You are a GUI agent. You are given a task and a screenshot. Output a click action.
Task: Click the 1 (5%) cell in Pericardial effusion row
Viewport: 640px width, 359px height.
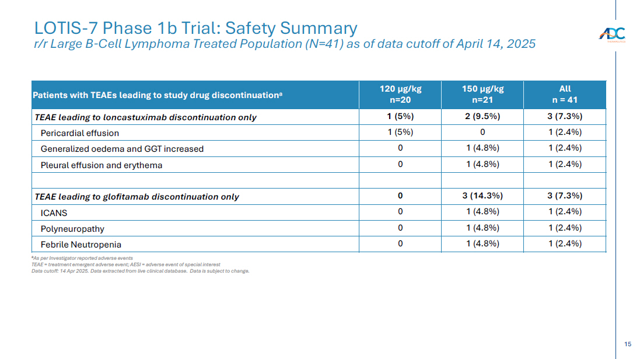pyautogui.click(x=400, y=133)
